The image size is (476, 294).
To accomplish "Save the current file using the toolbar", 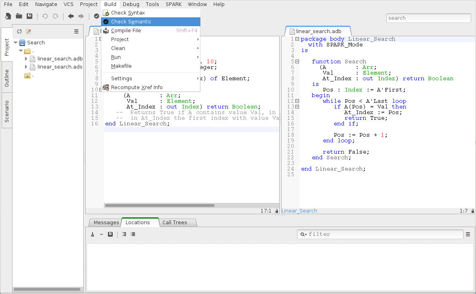I will click(x=29, y=16).
